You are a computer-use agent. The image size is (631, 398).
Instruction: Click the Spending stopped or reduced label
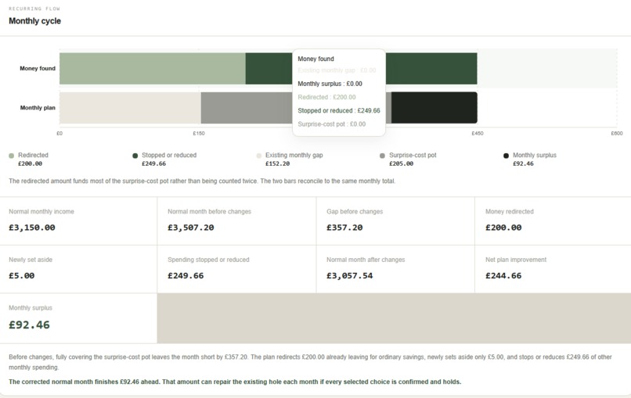208,260
